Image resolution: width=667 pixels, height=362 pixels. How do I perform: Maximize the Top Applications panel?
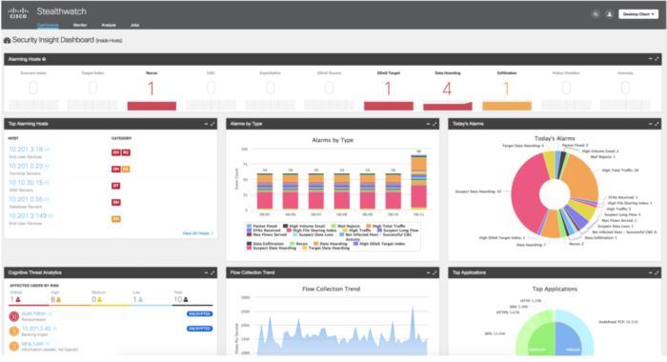[x=657, y=272]
